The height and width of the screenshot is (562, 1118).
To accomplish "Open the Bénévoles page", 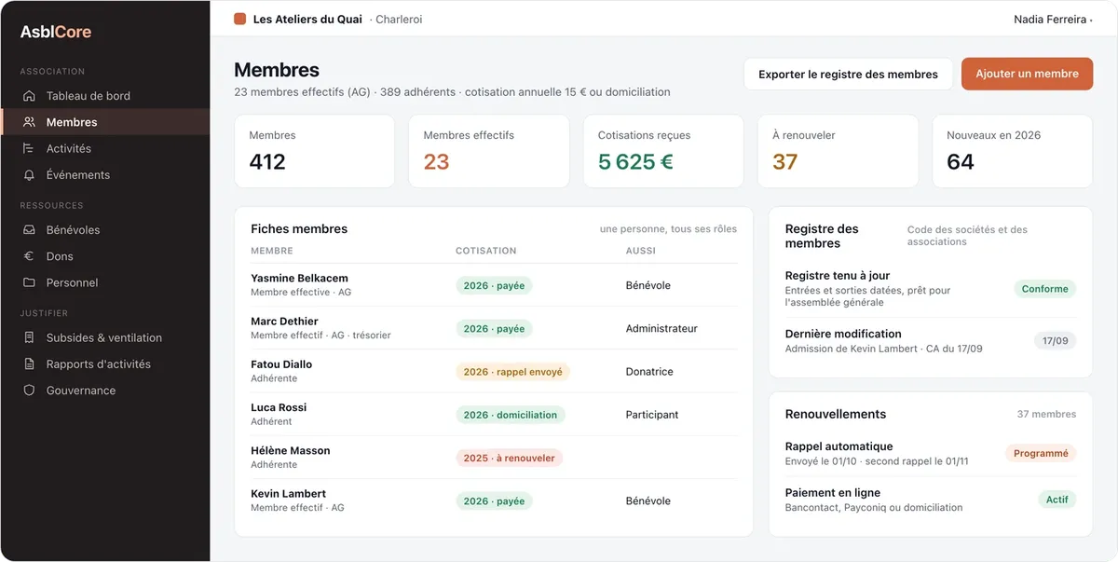I will pos(104,230).
